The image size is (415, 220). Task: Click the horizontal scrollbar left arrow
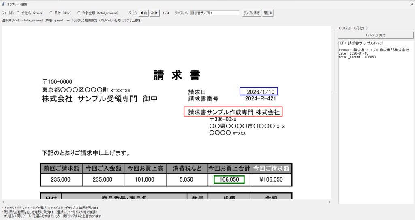coord(3,202)
